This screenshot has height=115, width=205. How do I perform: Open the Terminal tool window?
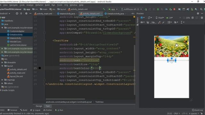tap(12, 110)
